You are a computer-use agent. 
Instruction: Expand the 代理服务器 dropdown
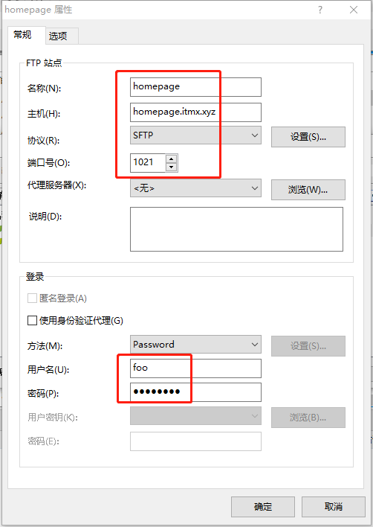coord(195,188)
